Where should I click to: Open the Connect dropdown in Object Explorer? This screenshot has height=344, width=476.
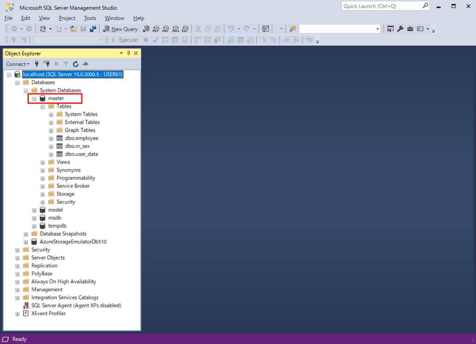point(18,64)
